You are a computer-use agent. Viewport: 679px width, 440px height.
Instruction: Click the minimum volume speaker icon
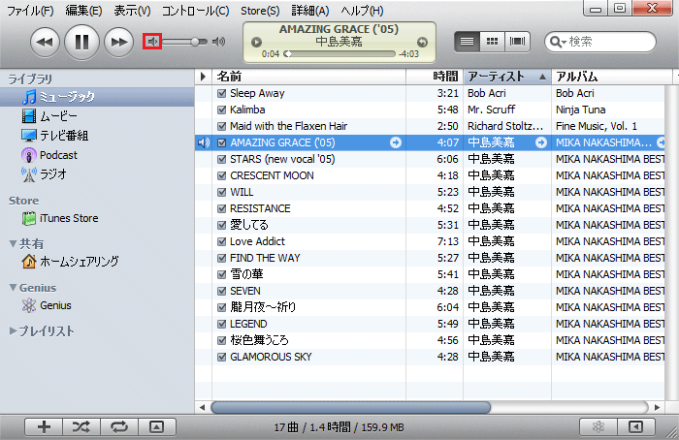point(151,42)
